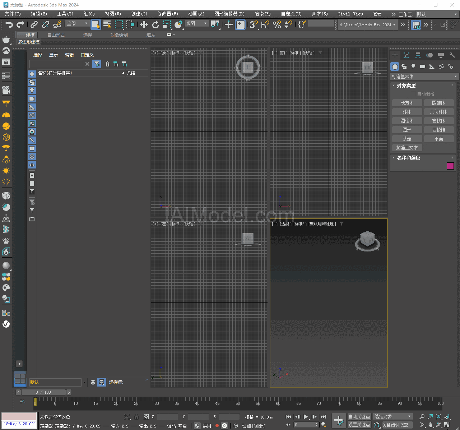The height and width of the screenshot is (430, 460).
Task: Click the scene explorer search field
Action: point(56,64)
